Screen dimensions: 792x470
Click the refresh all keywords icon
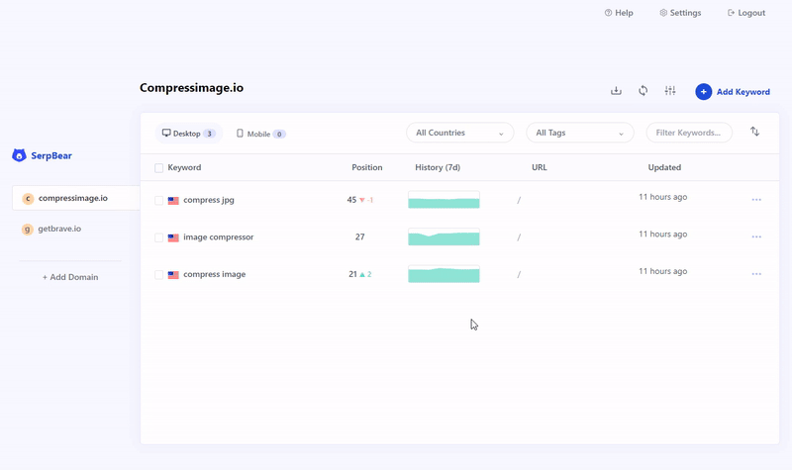(643, 91)
